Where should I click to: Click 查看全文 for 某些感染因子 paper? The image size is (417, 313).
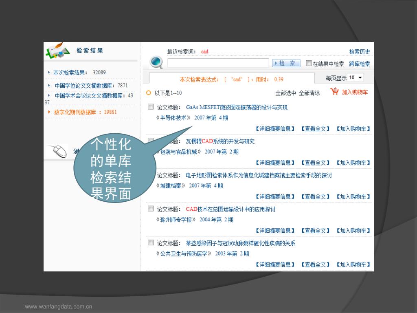pos(316,265)
